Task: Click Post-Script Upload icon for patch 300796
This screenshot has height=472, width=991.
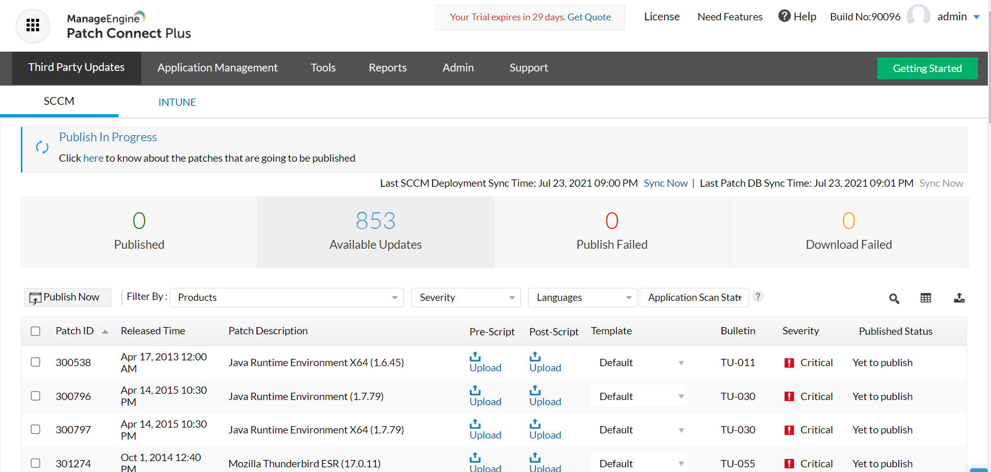Action: [x=535, y=391]
